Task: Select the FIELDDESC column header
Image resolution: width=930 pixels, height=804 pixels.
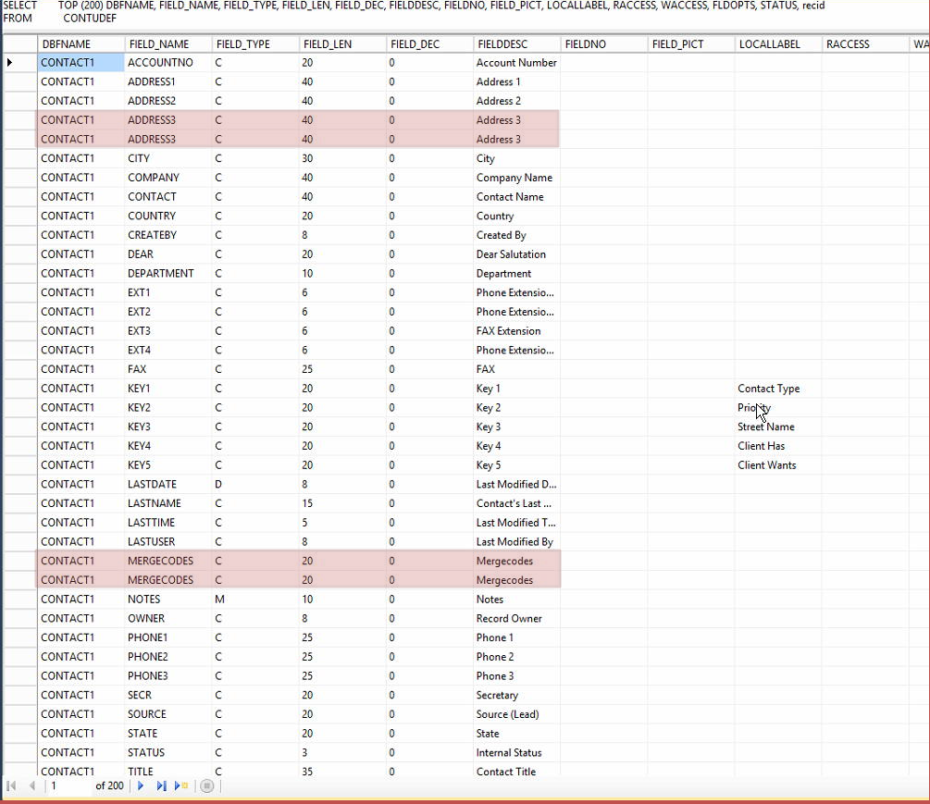Action: 515,43
